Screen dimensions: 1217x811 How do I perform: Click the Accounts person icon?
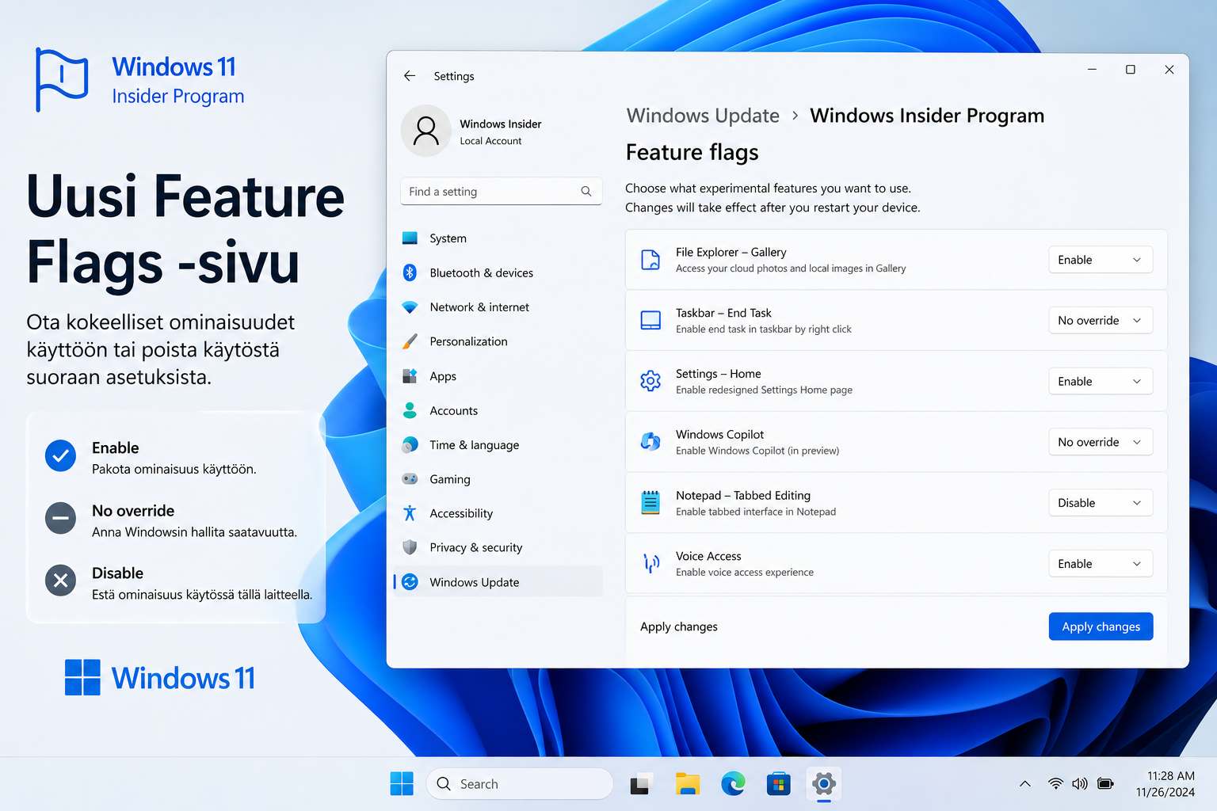tap(410, 410)
